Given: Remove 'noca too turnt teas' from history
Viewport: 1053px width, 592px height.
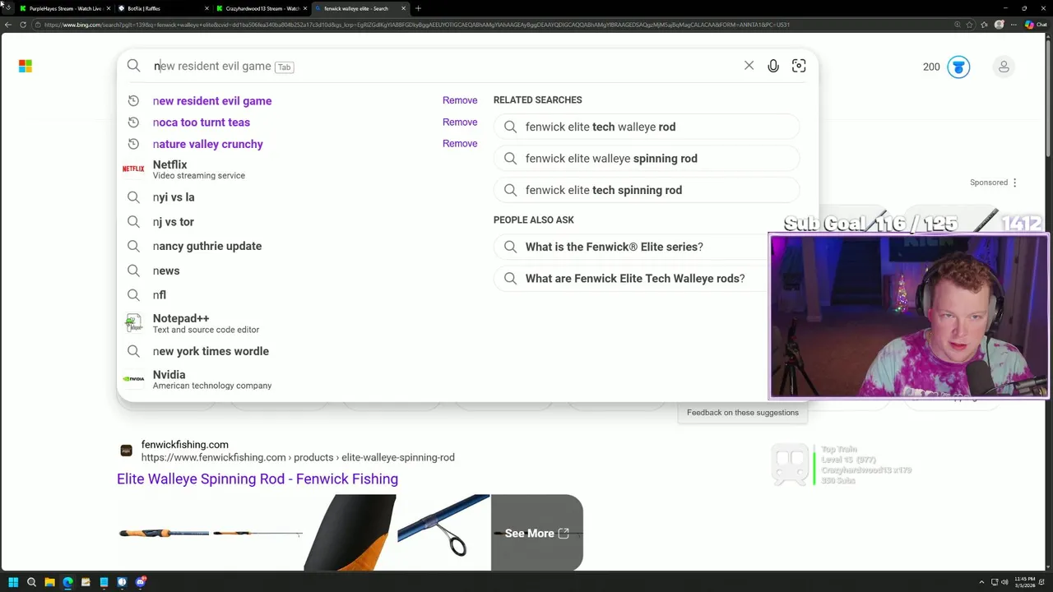Looking at the screenshot, I should pos(460,122).
